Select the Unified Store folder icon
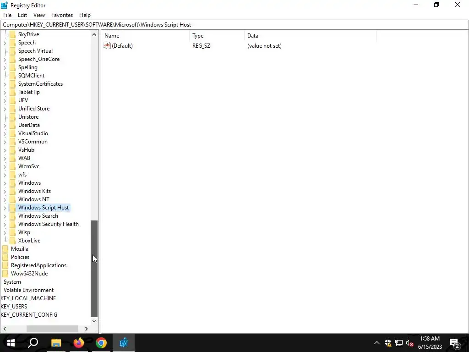The image size is (469, 352). 12,108
